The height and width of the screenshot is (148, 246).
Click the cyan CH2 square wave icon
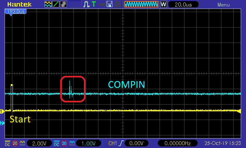(x=72, y=143)
